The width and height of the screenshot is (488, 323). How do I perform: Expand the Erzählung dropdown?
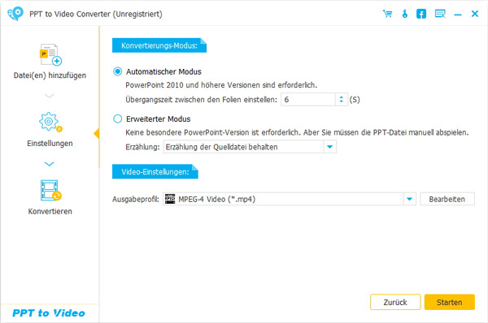tap(330, 147)
